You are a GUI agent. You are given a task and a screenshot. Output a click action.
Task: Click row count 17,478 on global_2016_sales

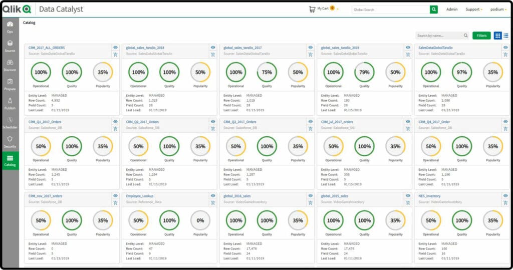pos(251,249)
